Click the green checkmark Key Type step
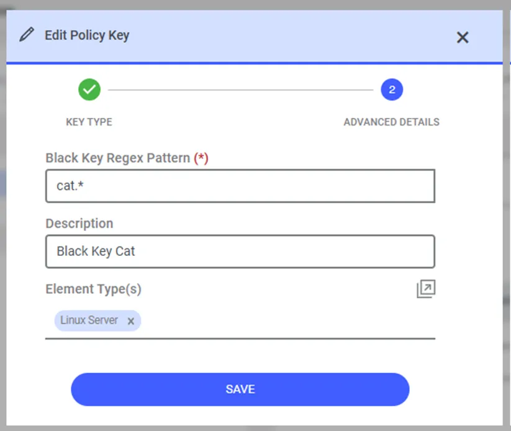 tap(89, 89)
